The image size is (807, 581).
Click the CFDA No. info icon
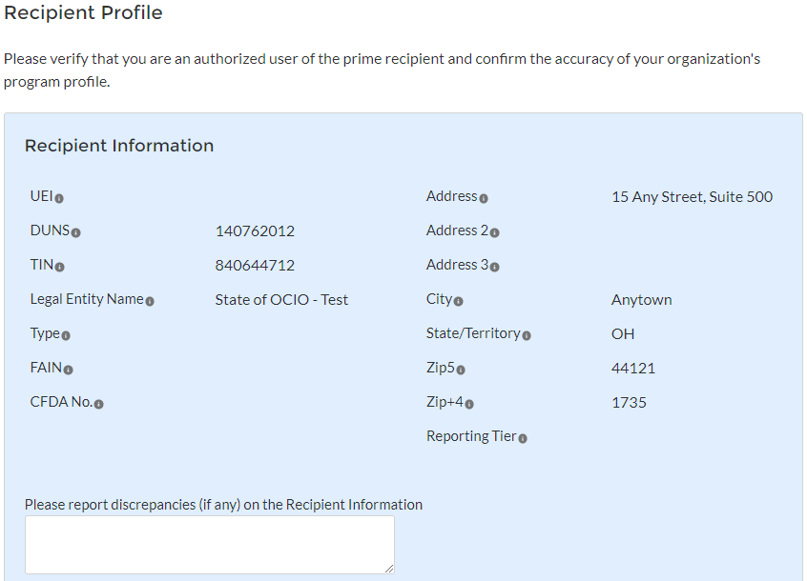pos(99,404)
